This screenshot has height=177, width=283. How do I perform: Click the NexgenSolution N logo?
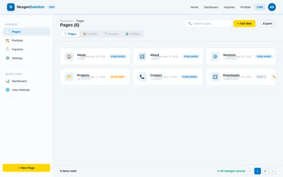(11, 7)
